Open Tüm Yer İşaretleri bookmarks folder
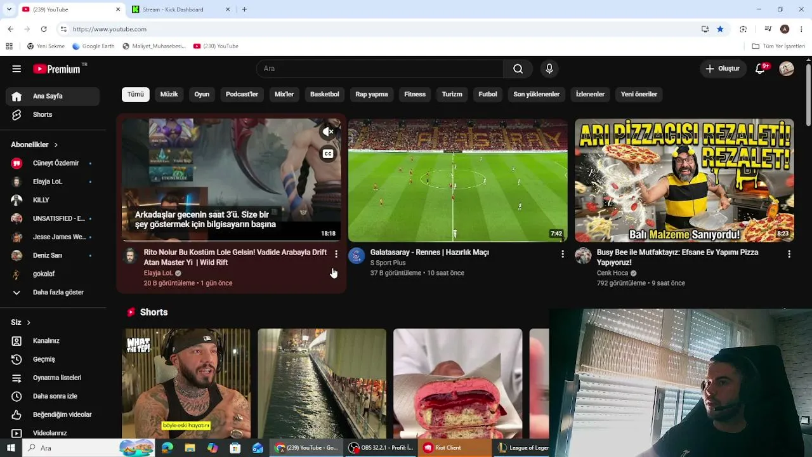 (x=778, y=46)
